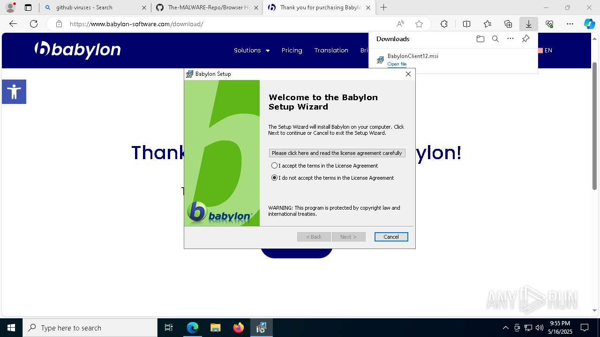
Task: Expand the Solutions dropdown menu
Action: click(x=252, y=51)
